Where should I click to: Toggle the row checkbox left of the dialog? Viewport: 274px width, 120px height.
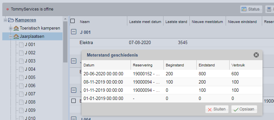pos(74,101)
